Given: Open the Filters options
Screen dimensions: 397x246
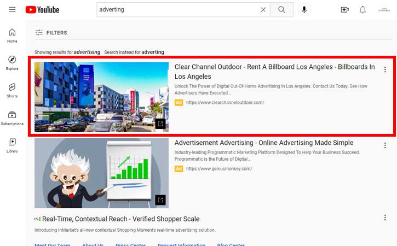Looking at the screenshot, I should 51,33.
